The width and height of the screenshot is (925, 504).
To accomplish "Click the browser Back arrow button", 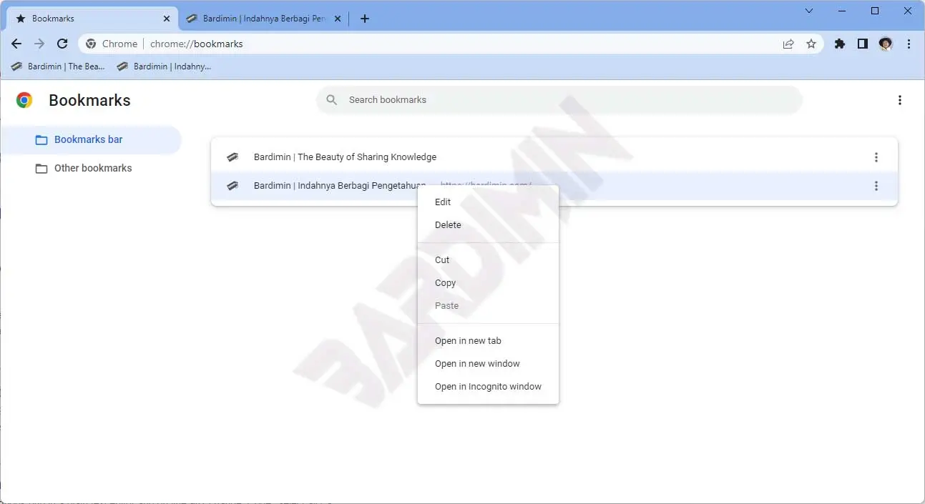I will point(16,44).
